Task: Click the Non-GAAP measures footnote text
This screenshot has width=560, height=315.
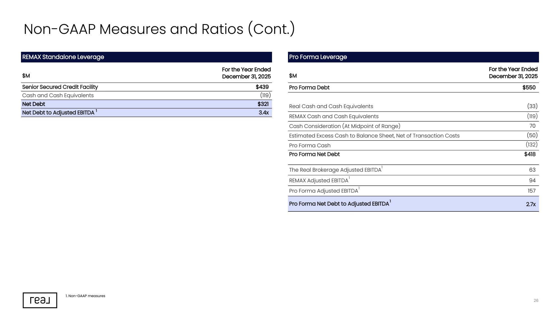Action: click(x=85, y=296)
